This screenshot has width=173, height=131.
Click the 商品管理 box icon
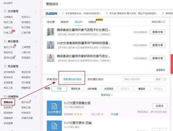click(5, 66)
